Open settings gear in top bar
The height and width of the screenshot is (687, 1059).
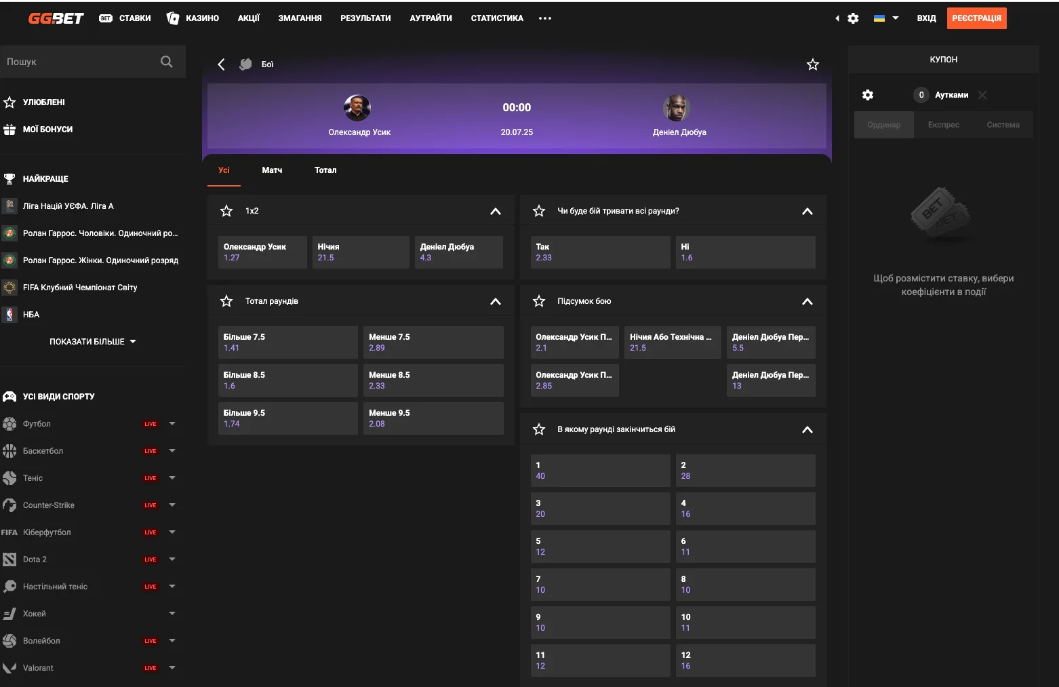[854, 18]
